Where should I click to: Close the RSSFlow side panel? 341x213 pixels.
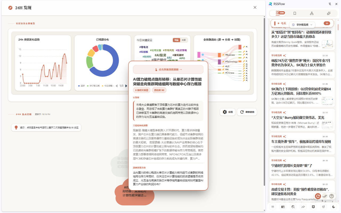[336, 4]
